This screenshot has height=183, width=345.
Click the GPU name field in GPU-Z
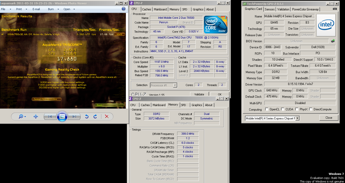click(x=290, y=16)
